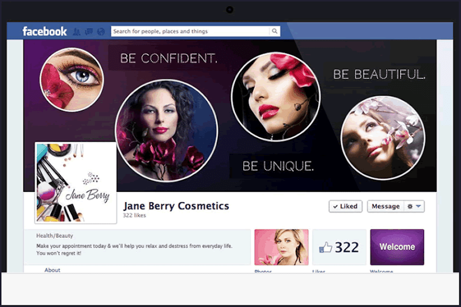The height and width of the screenshot is (307, 461).
Task: Click the 322 likes text
Action: 134,215
